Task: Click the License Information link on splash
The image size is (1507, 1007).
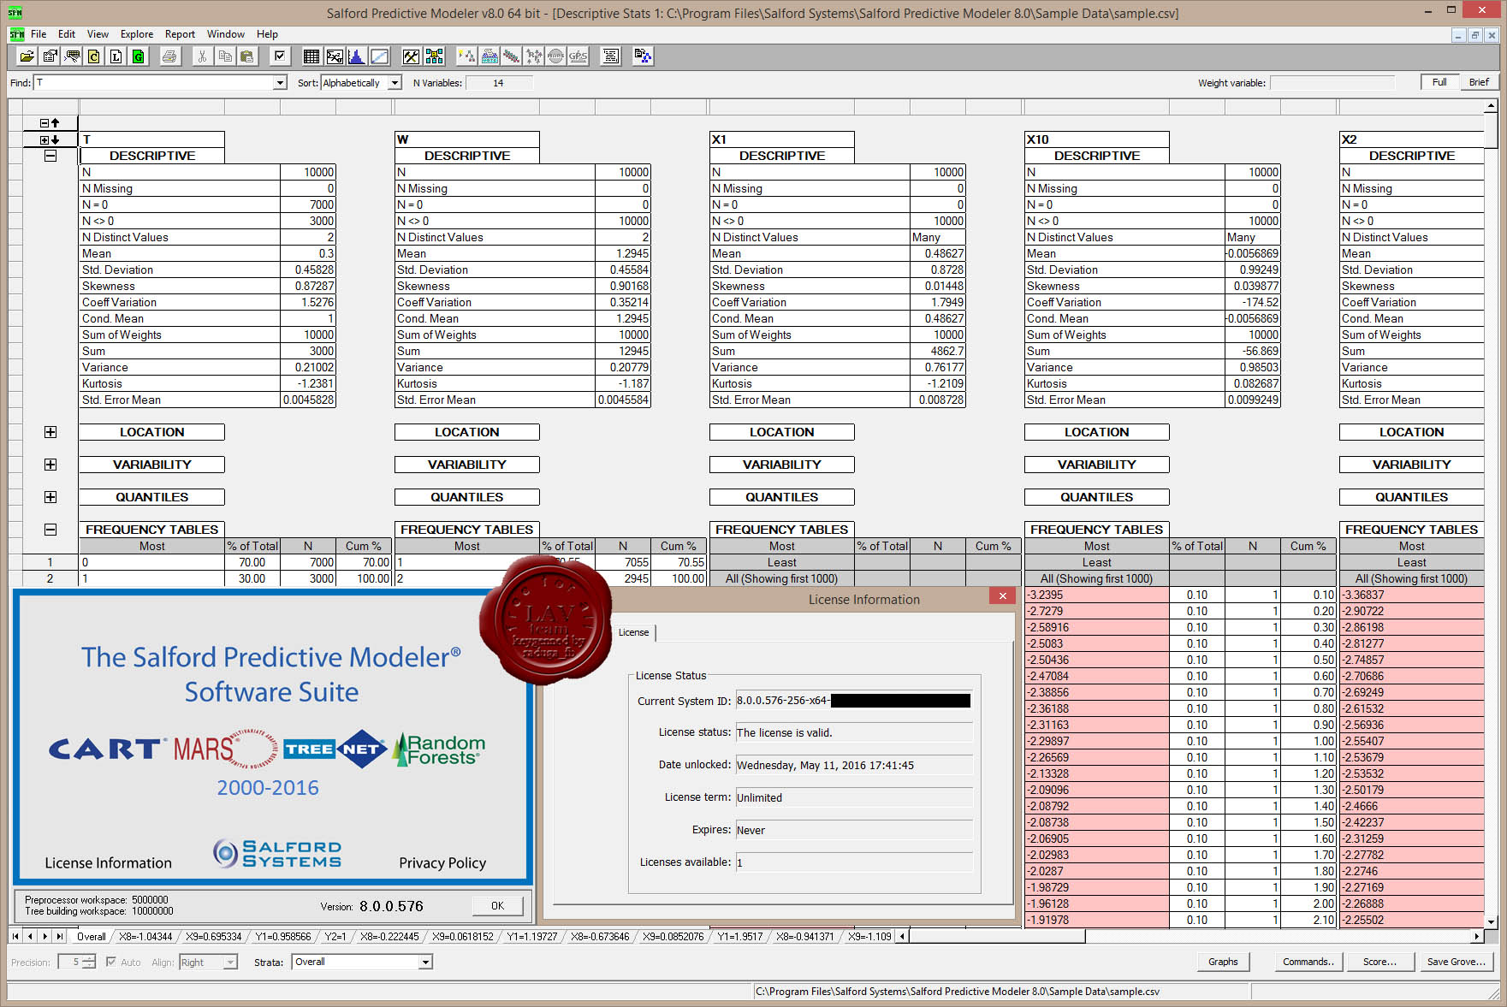Action: tap(109, 863)
